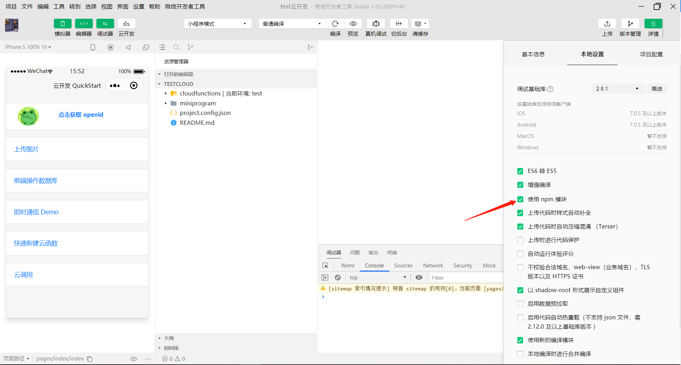681x365 pixels.
Task: Toggle the console sidebar icon
Action: coord(325,278)
